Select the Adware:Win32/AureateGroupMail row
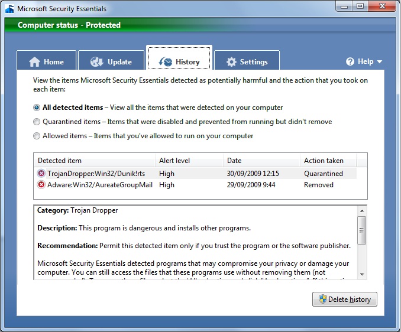This screenshot has width=401, height=332. tap(195, 185)
